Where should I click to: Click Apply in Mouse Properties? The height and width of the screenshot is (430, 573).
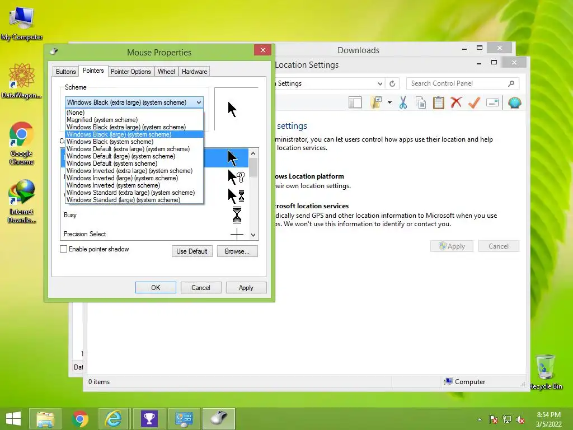point(246,288)
